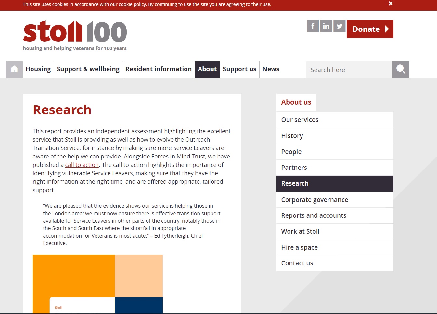Open Corporate governance sidebar link
437x314 pixels.
coord(315,200)
